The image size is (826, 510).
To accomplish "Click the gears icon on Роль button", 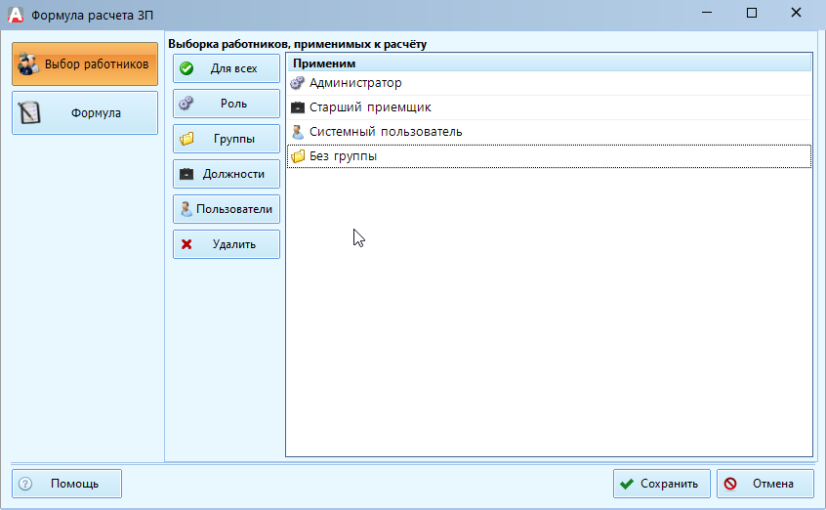I will (186, 104).
